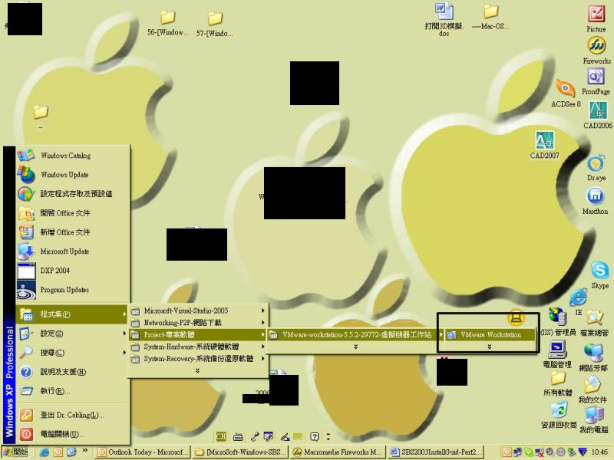Viewport: 614px width, 460px height.
Task: Choose 開啟 Office 文件 in the Start menu
Action: pyautogui.click(x=73, y=213)
